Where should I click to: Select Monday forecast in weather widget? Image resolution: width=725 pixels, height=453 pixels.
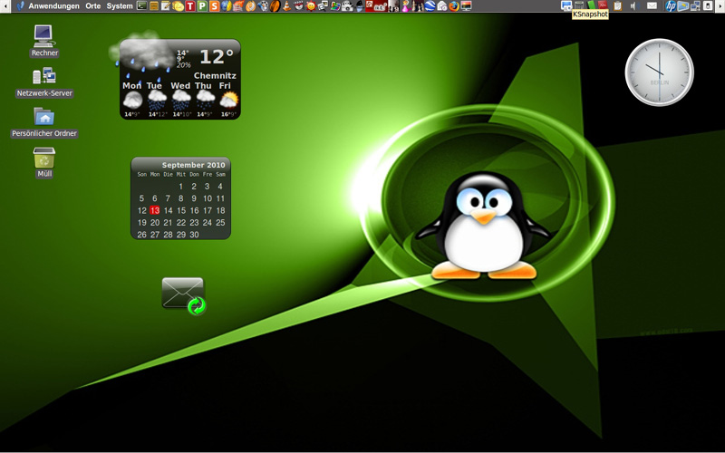[132, 100]
